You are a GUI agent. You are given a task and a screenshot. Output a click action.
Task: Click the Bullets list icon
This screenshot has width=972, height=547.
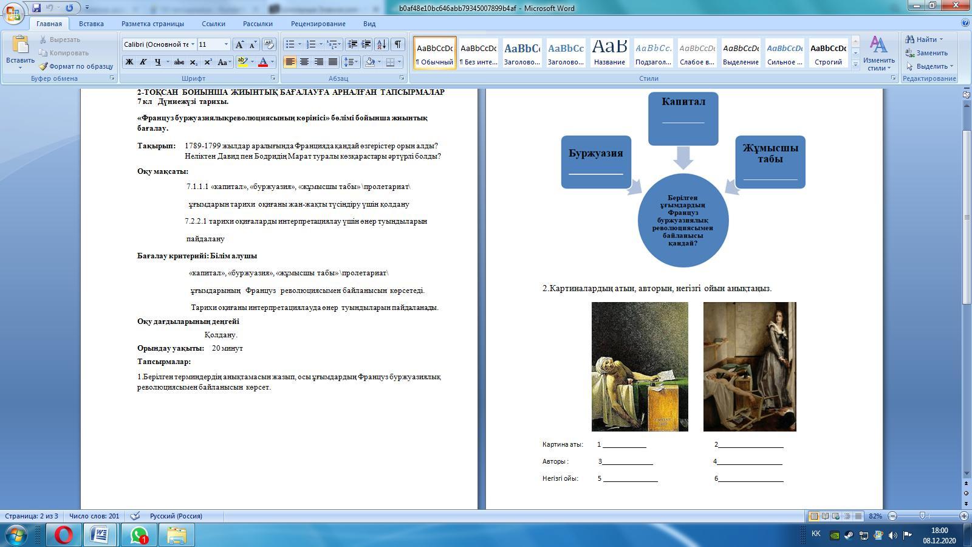tap(290, 44)
